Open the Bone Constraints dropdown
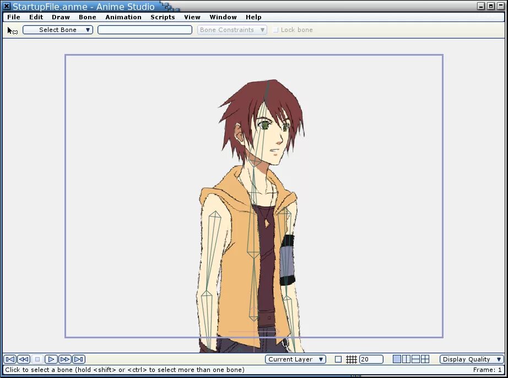508x378 pixels. tap(232, 30)
